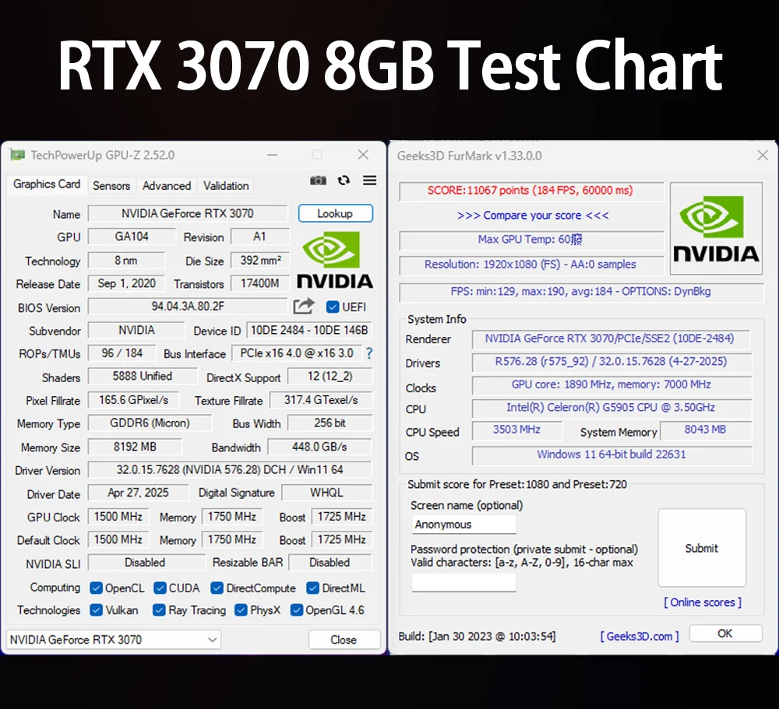Open the GPU-Z hamburger menu icon
This screenshot has width=779, height=709.
pos(369,180)
